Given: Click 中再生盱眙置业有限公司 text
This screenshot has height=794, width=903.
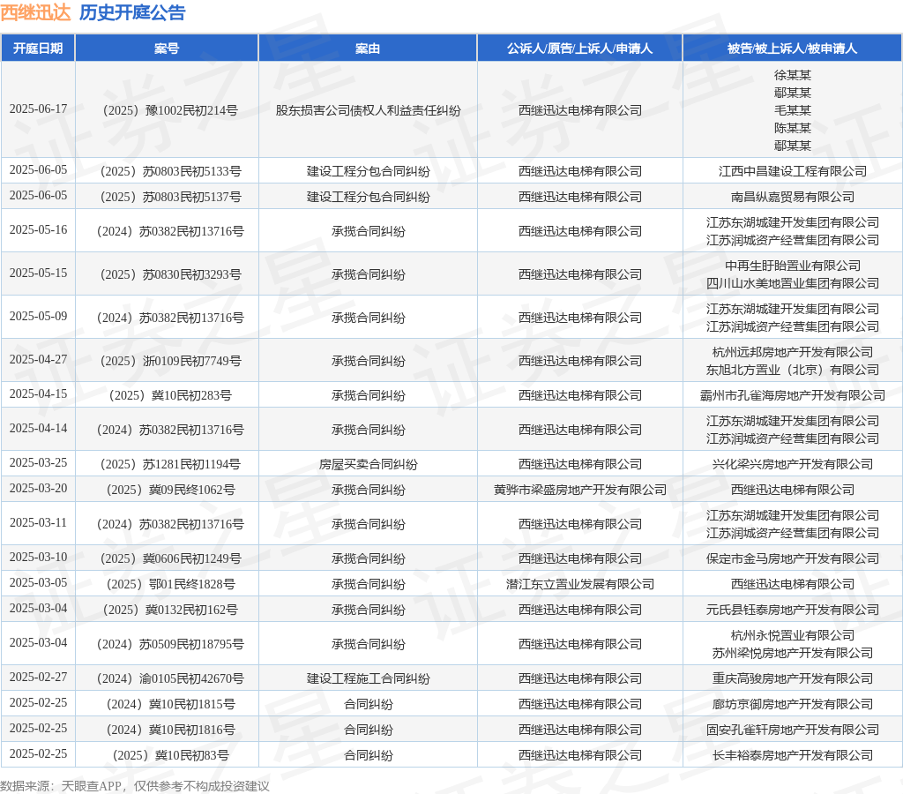Looking at the screenshot, I should pos(793,266).
